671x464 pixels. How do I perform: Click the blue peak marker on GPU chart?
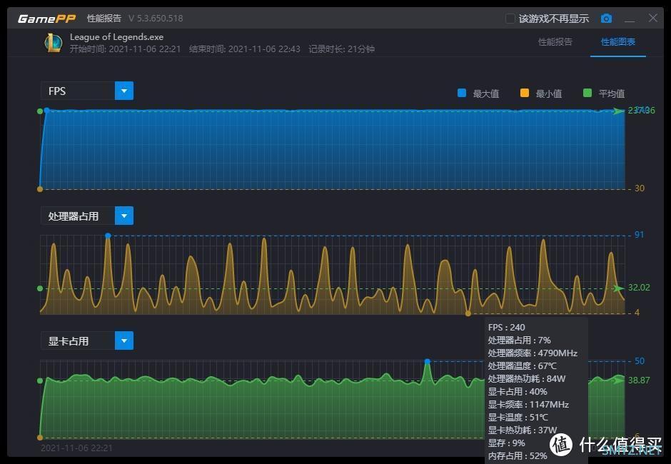pyautogui.click(x=427, y=362)
